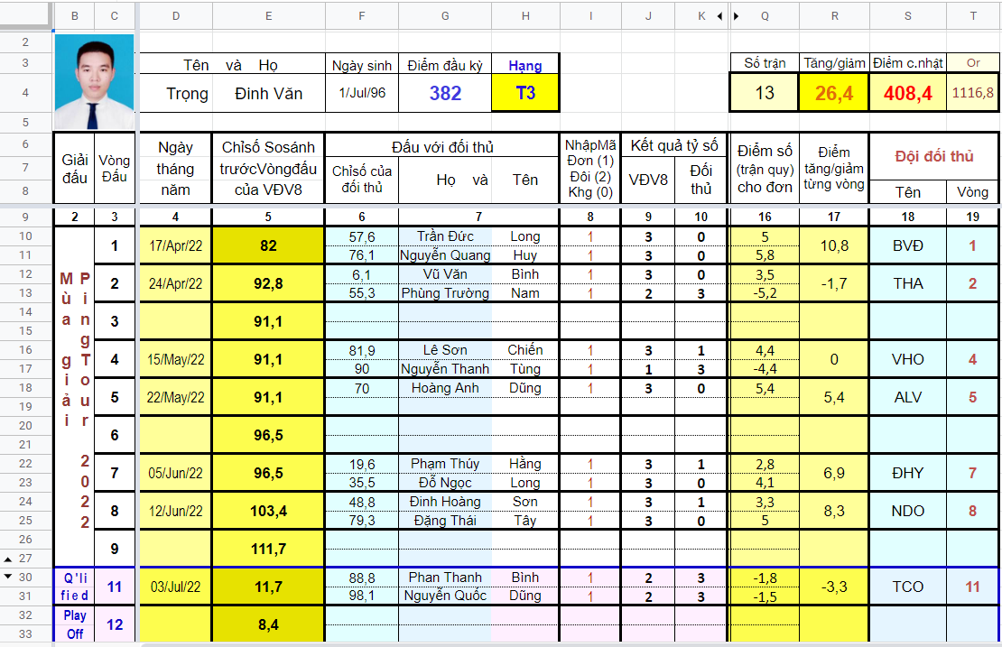The height and width of the screenshot is (647, 1002).
Task: Click the Đội đối thủ header cell
Action: [933, 156]
